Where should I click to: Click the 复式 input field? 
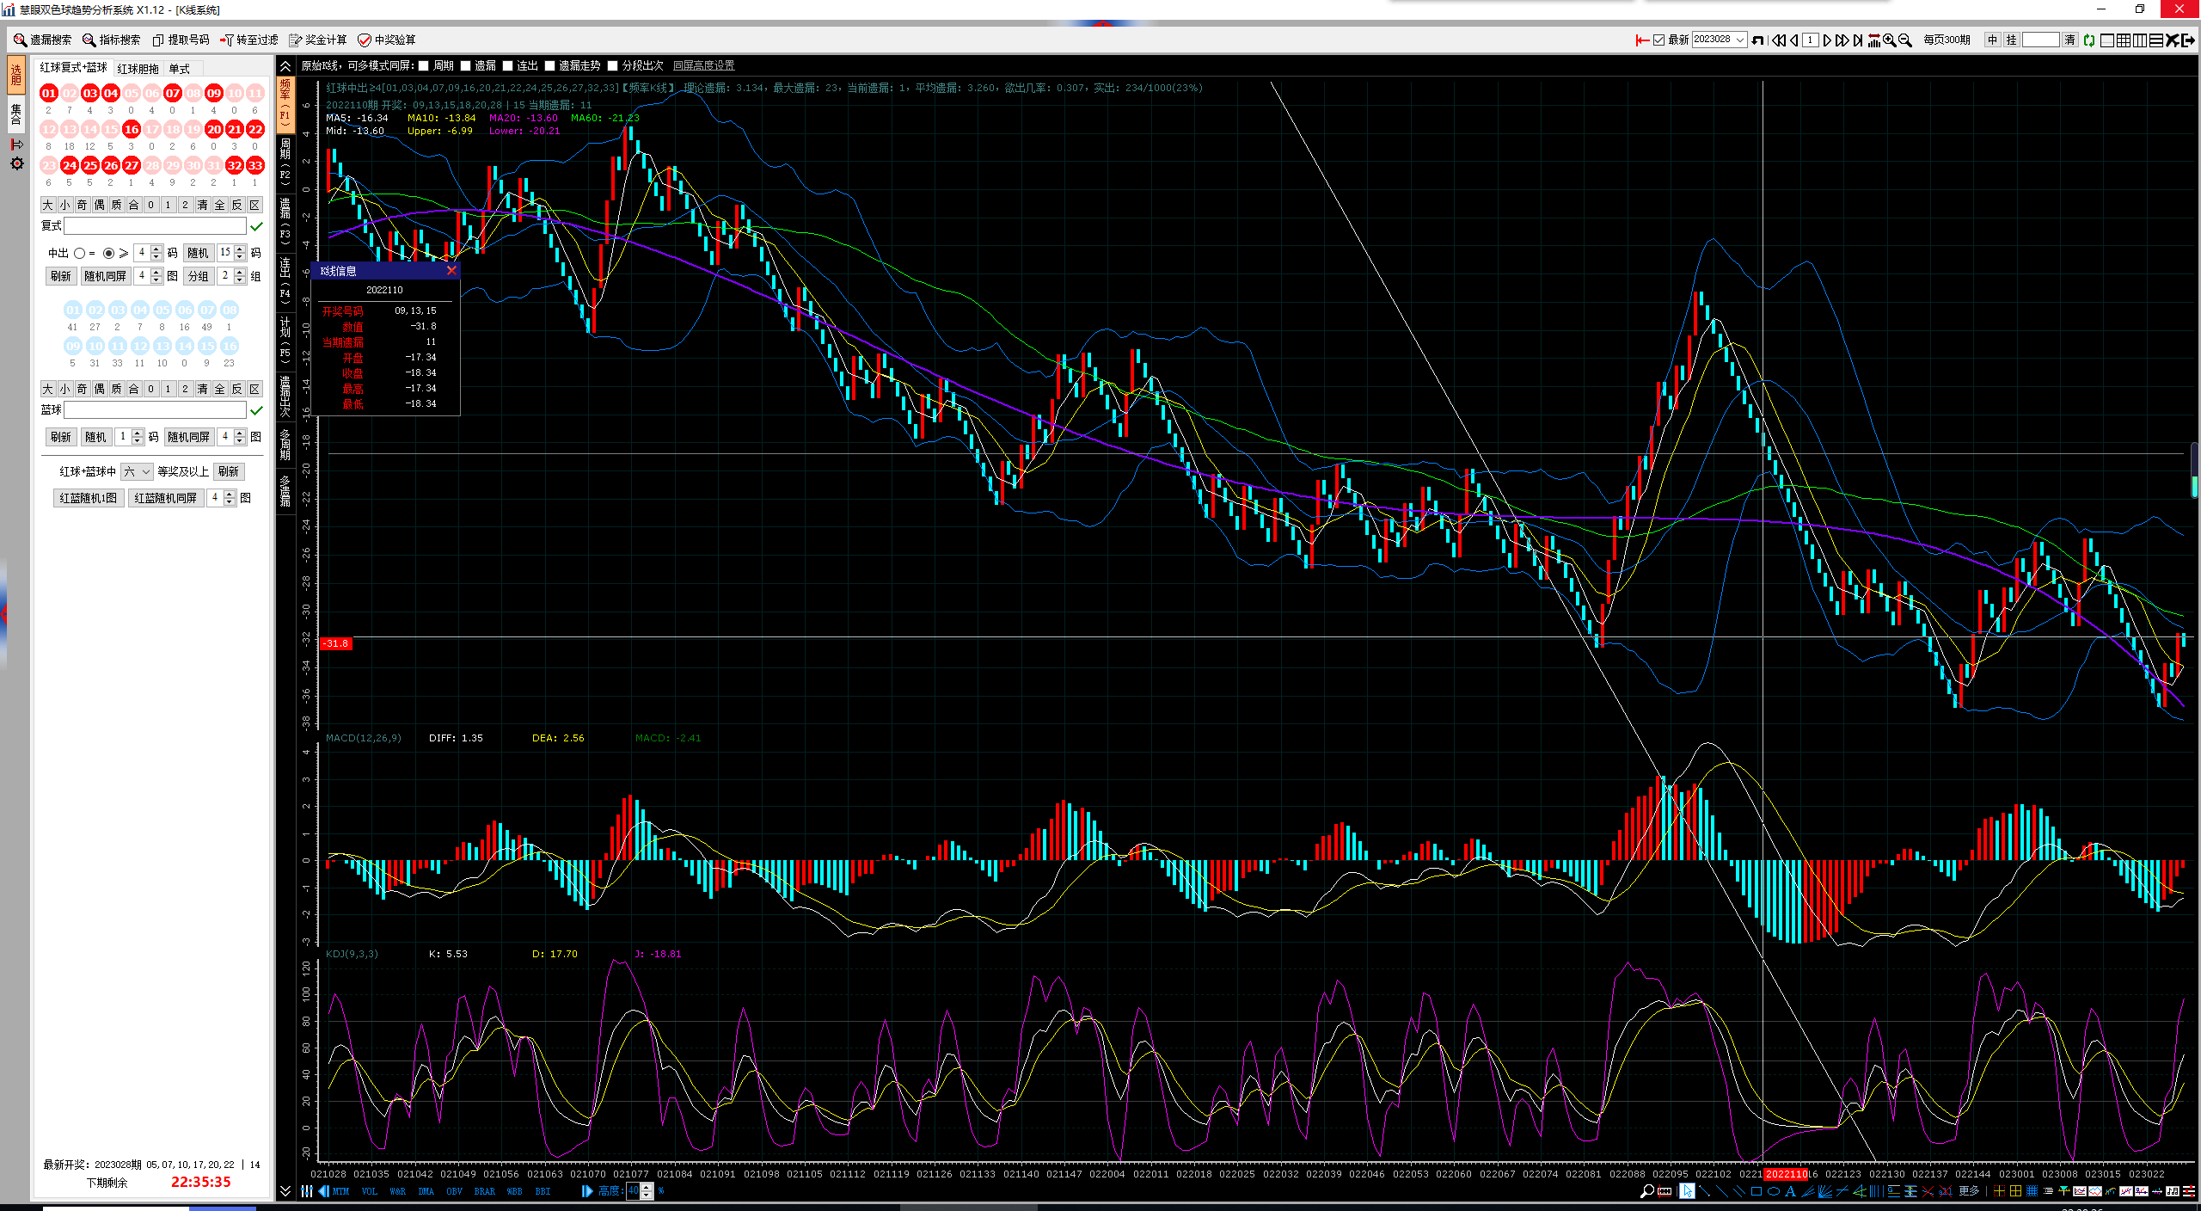[155, 226]
